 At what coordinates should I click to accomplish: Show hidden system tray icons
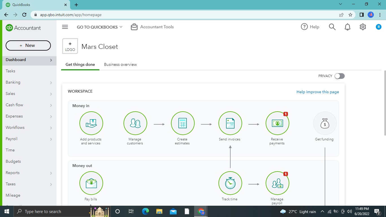(322, 211)
